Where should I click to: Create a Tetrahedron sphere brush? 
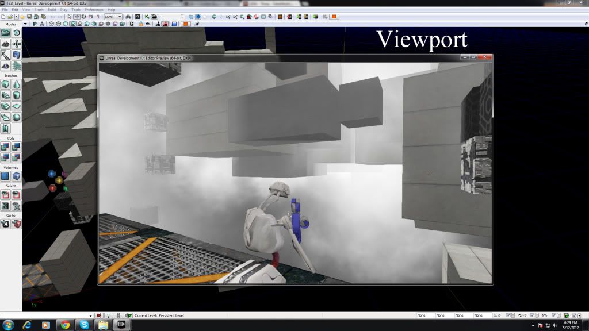tap(16, 117)
